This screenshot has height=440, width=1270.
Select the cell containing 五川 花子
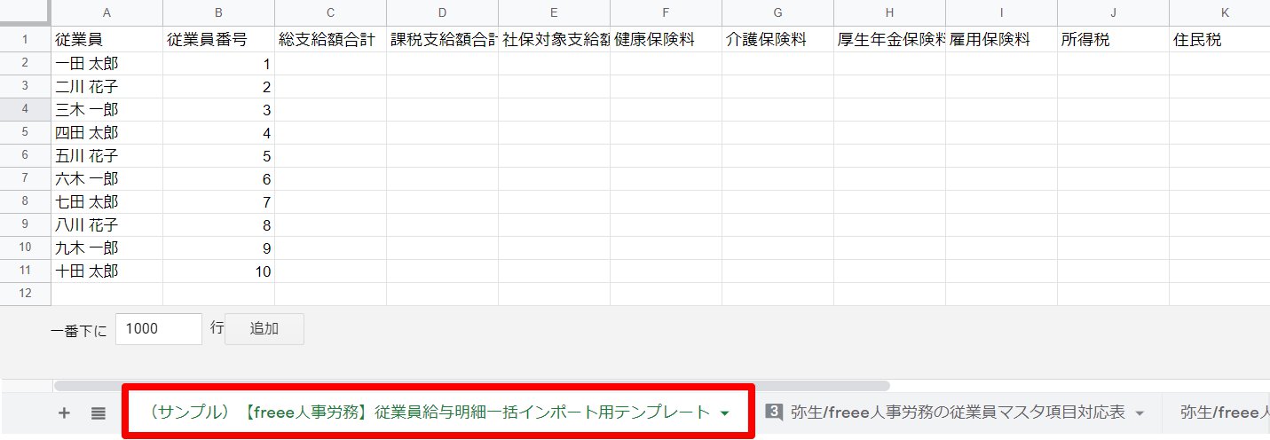pos(106,155)
